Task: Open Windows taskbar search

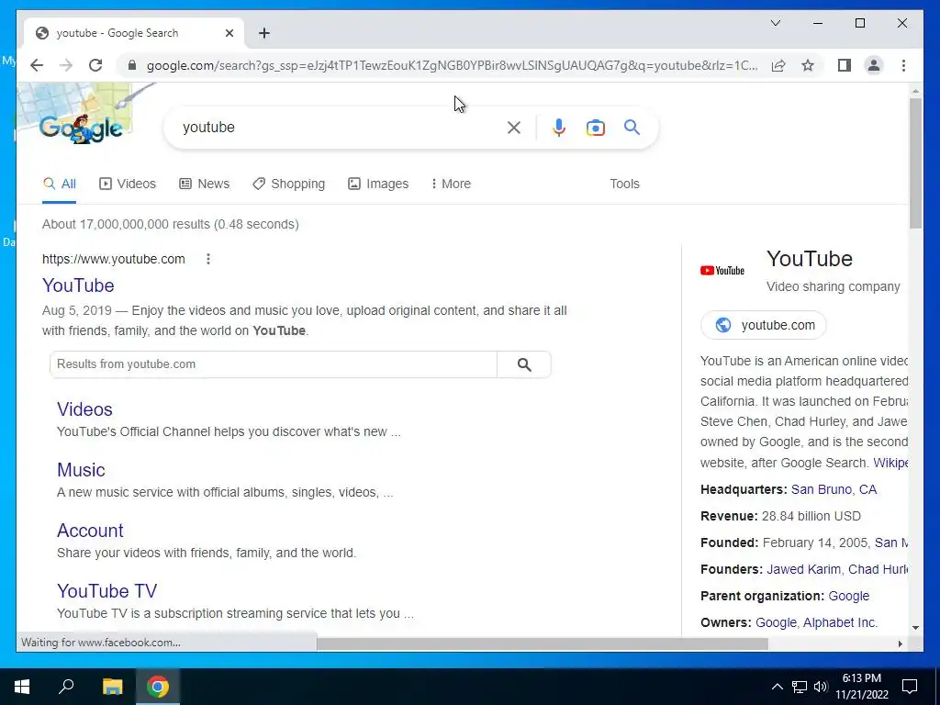Action: (x=66, y=687)
